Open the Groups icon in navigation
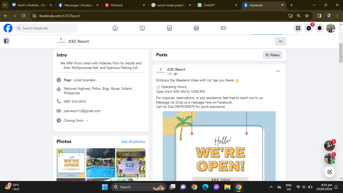 pos(196,28)
